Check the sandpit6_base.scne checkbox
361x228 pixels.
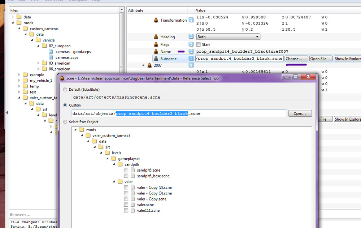pos(126,176)
